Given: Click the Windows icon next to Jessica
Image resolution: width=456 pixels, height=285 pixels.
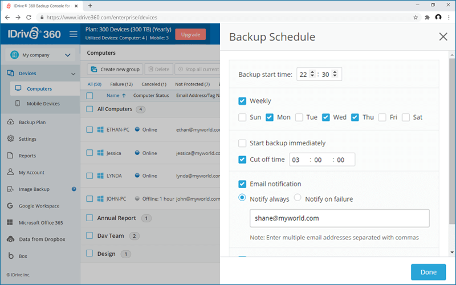Looking at the screenshot, I should coord(100,153).
